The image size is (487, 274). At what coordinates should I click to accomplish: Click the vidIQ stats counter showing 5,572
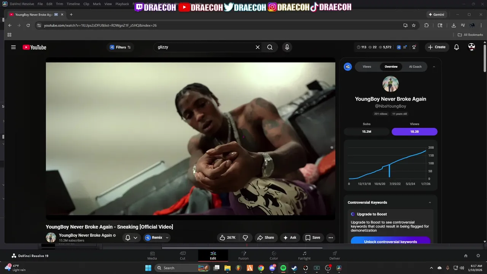385,47
